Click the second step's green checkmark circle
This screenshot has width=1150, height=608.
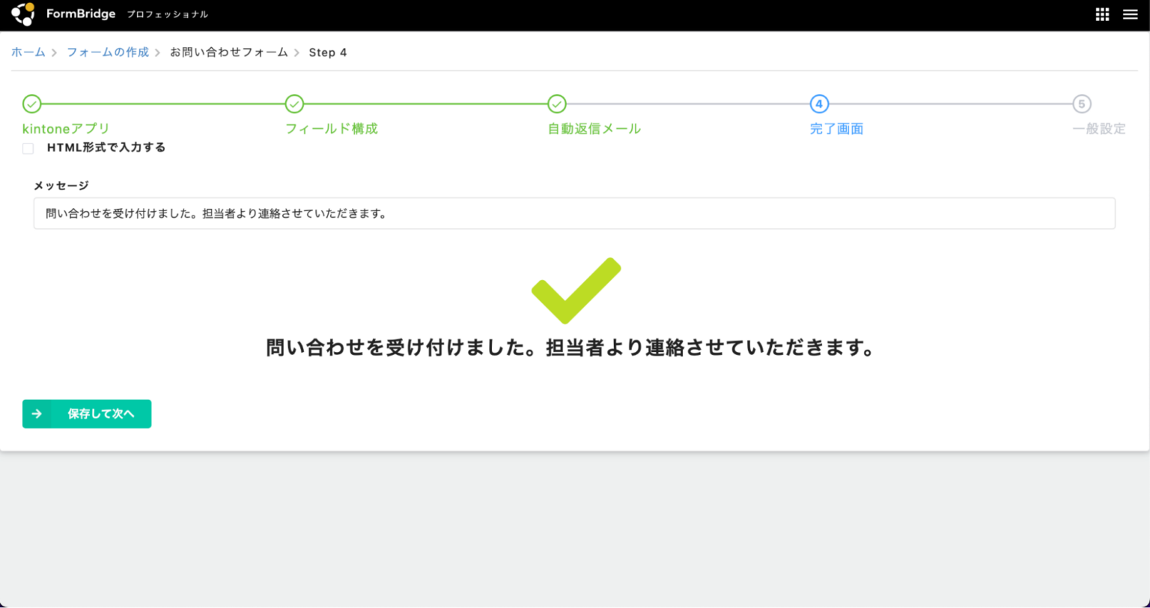coord(294,104)
